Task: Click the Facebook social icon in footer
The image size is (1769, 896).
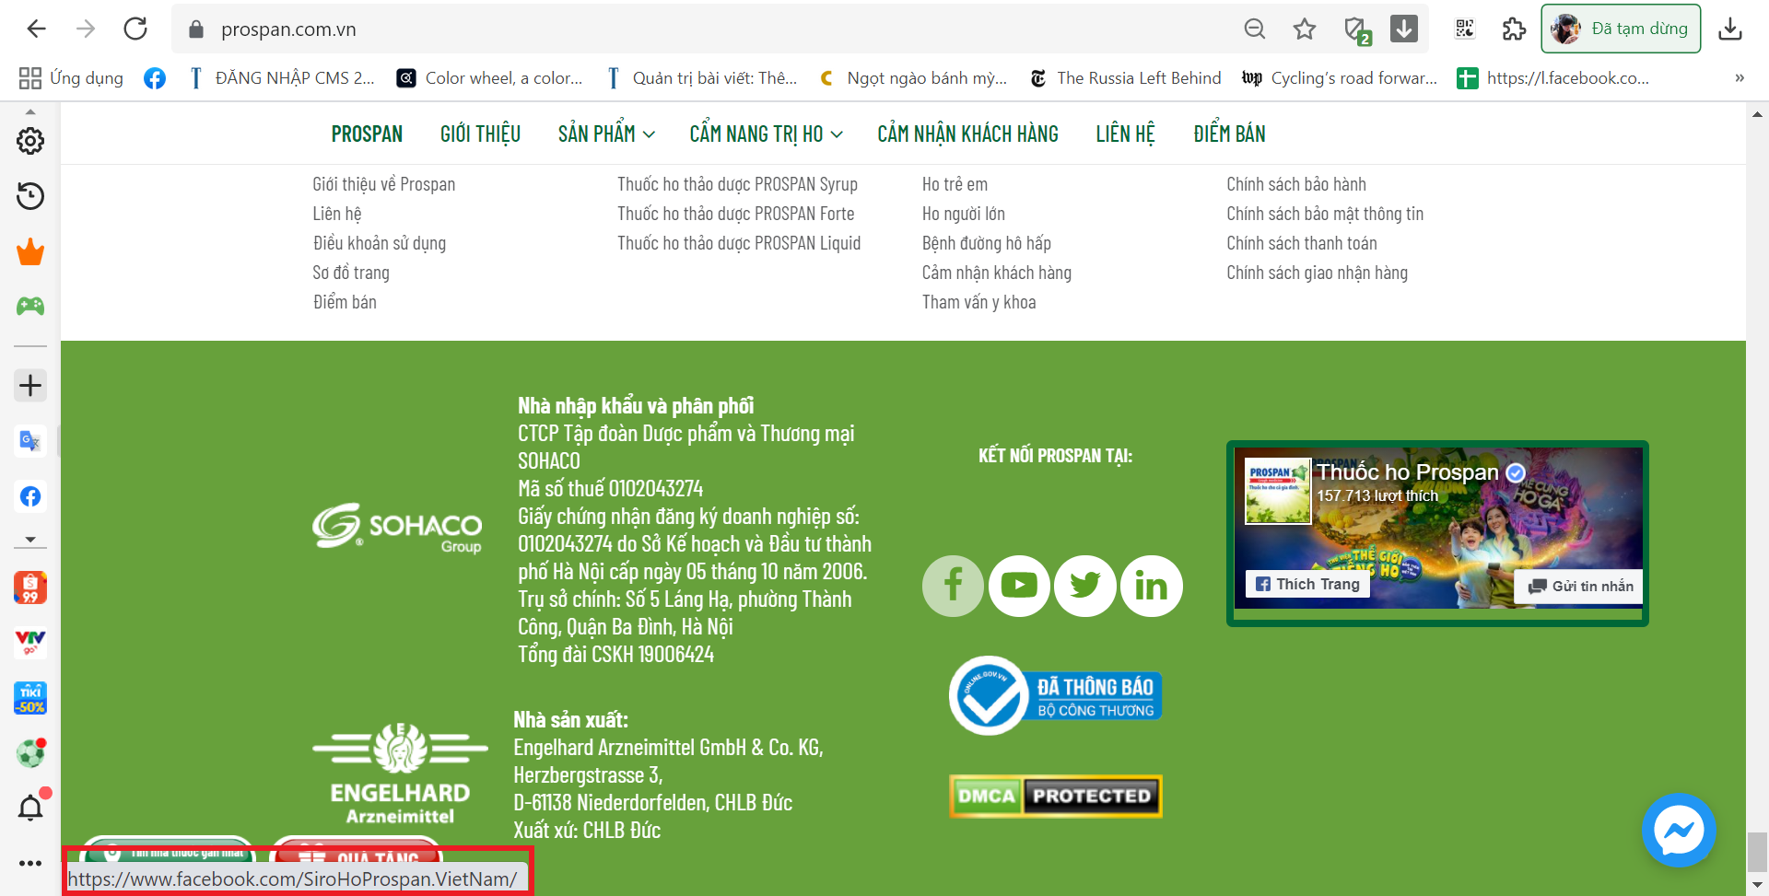Action: click(x=953, y=586)
